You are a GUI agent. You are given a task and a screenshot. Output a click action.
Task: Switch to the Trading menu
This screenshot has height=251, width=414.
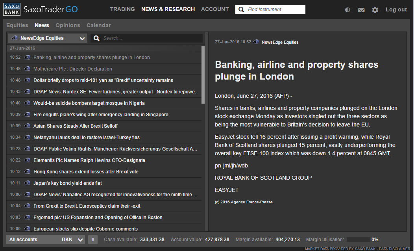[122, 9]
